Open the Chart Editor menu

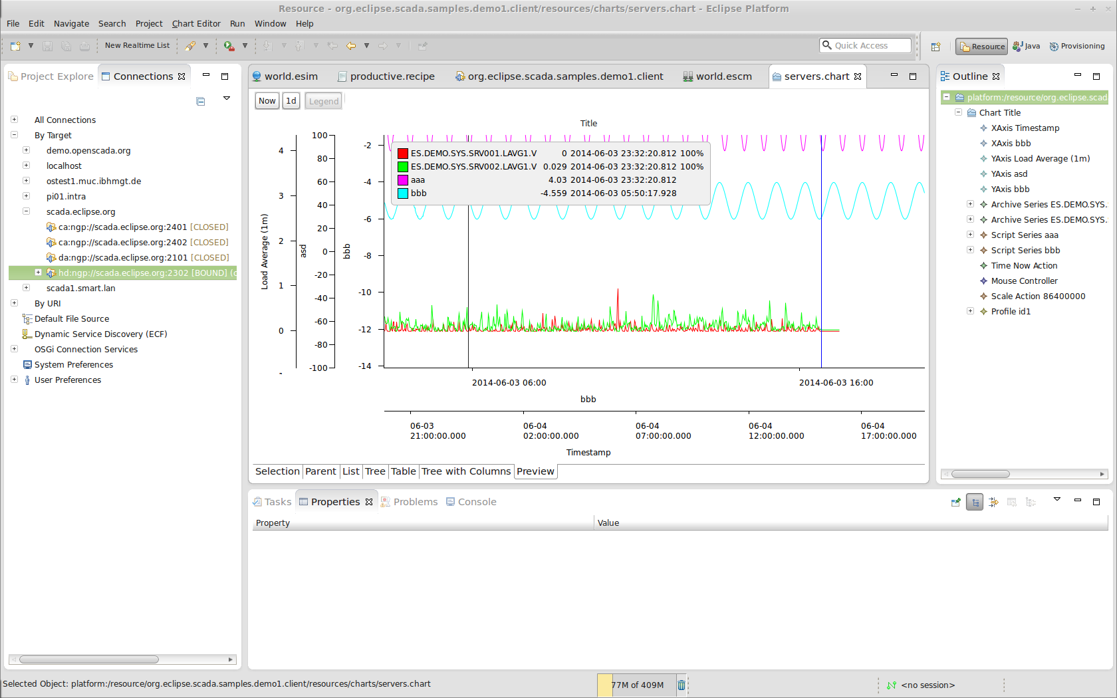pos(195,23)
